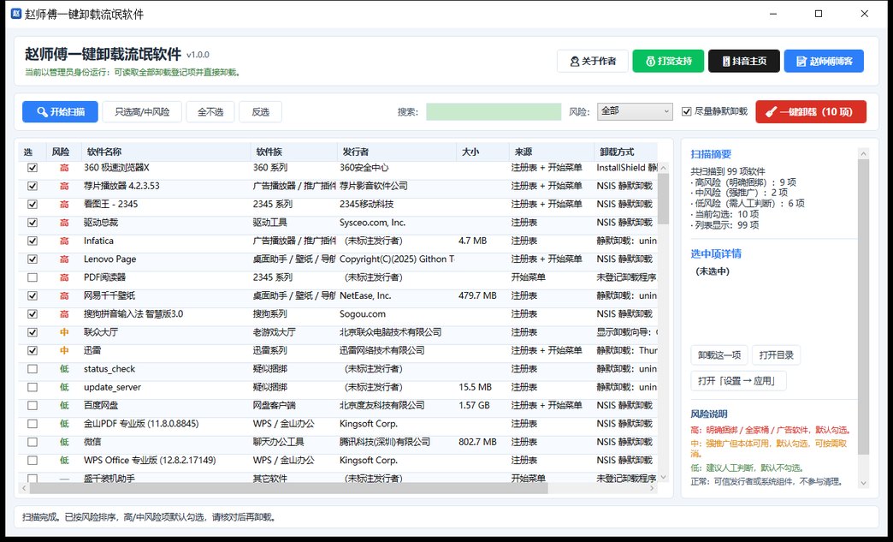Click the 扫描摘要 heading
Image resolution: width=893 pixels, height=542 pixels.
click(711, 154)
